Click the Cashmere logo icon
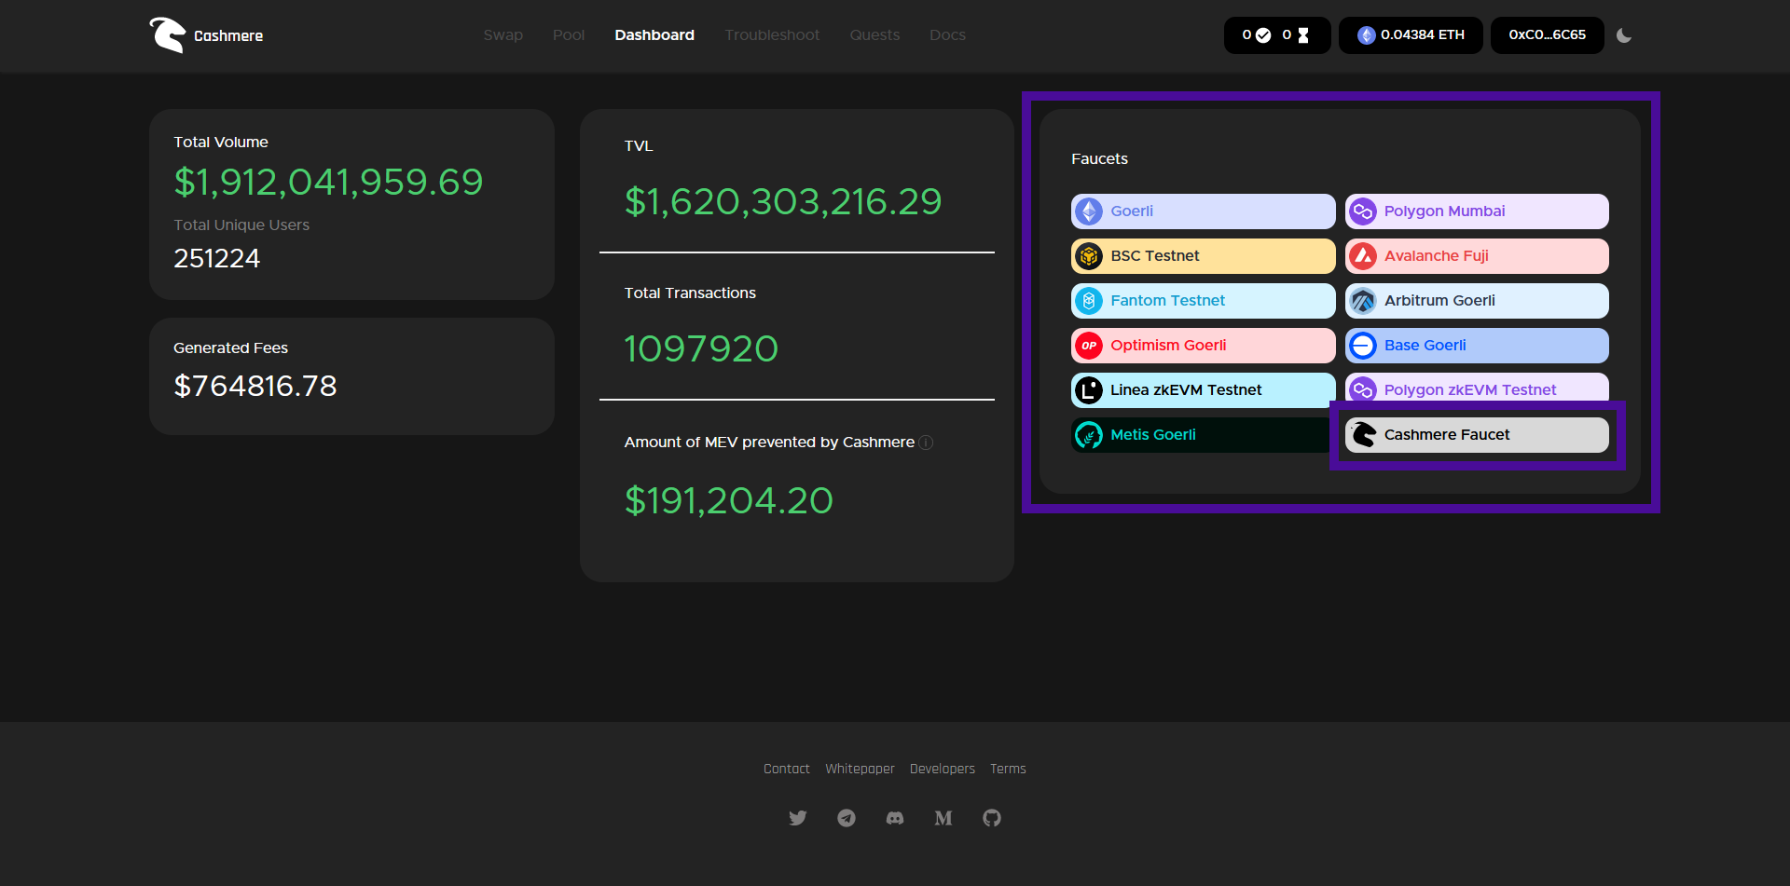The width and height of the screenshot is (1790, 886). (x=168, y=35)
